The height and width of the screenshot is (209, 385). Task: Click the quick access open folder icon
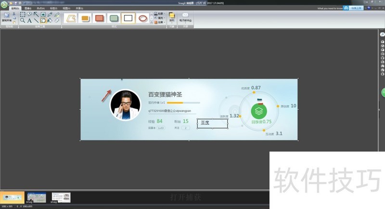11,3
